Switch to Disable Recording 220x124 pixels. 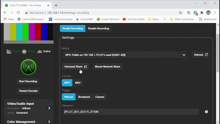pyautogui.click(x=98, y=28)
